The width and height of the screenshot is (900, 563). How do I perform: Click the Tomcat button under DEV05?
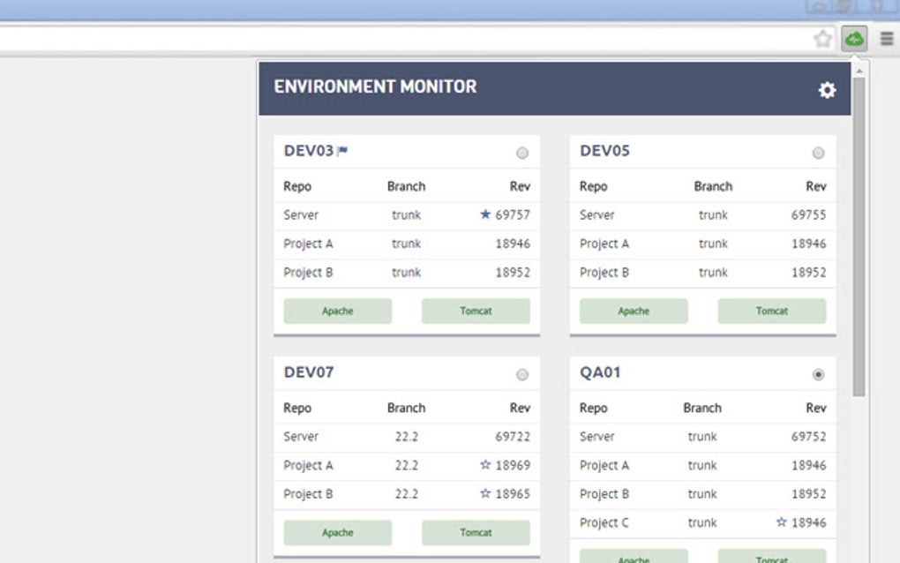click(x=771, y=311)
